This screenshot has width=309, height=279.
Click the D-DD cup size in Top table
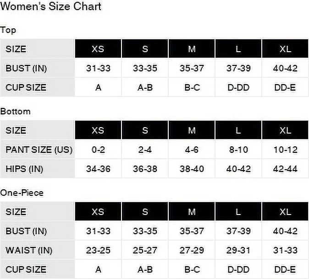pyautogui.click(x=238, y=87)
